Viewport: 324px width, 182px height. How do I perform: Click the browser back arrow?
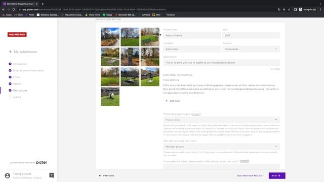click(4, 10)
